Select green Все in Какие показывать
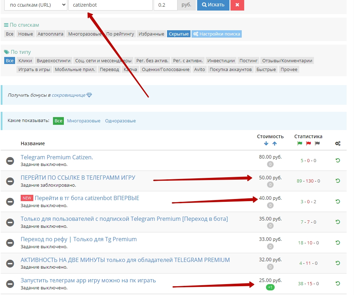This screenshot has height=295, width=354. [58, 121]
